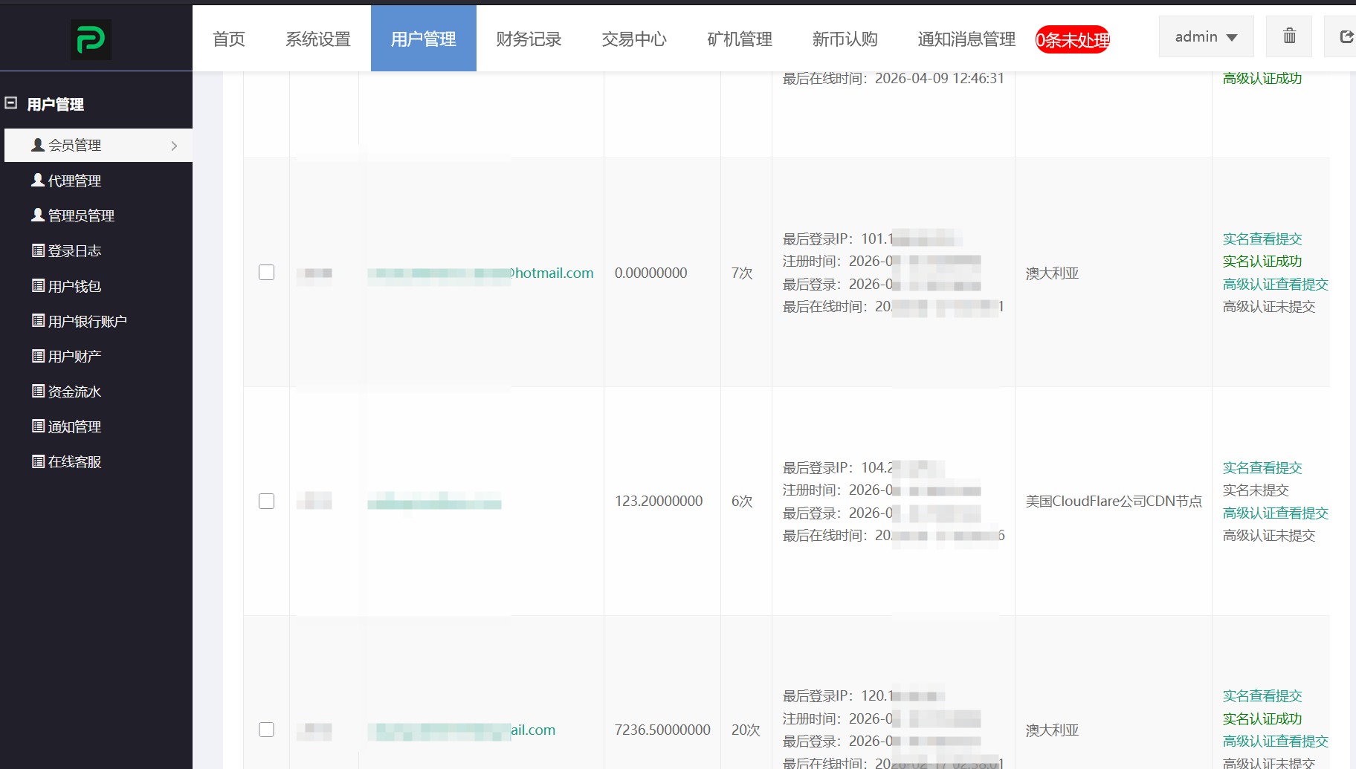Click the 管理员管理 person icon

pyautogui.click(x=38, y=215)
